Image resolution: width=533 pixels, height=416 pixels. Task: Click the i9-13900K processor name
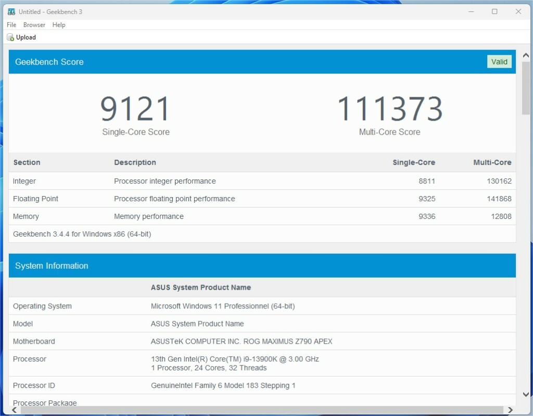[x=235, y=359]
